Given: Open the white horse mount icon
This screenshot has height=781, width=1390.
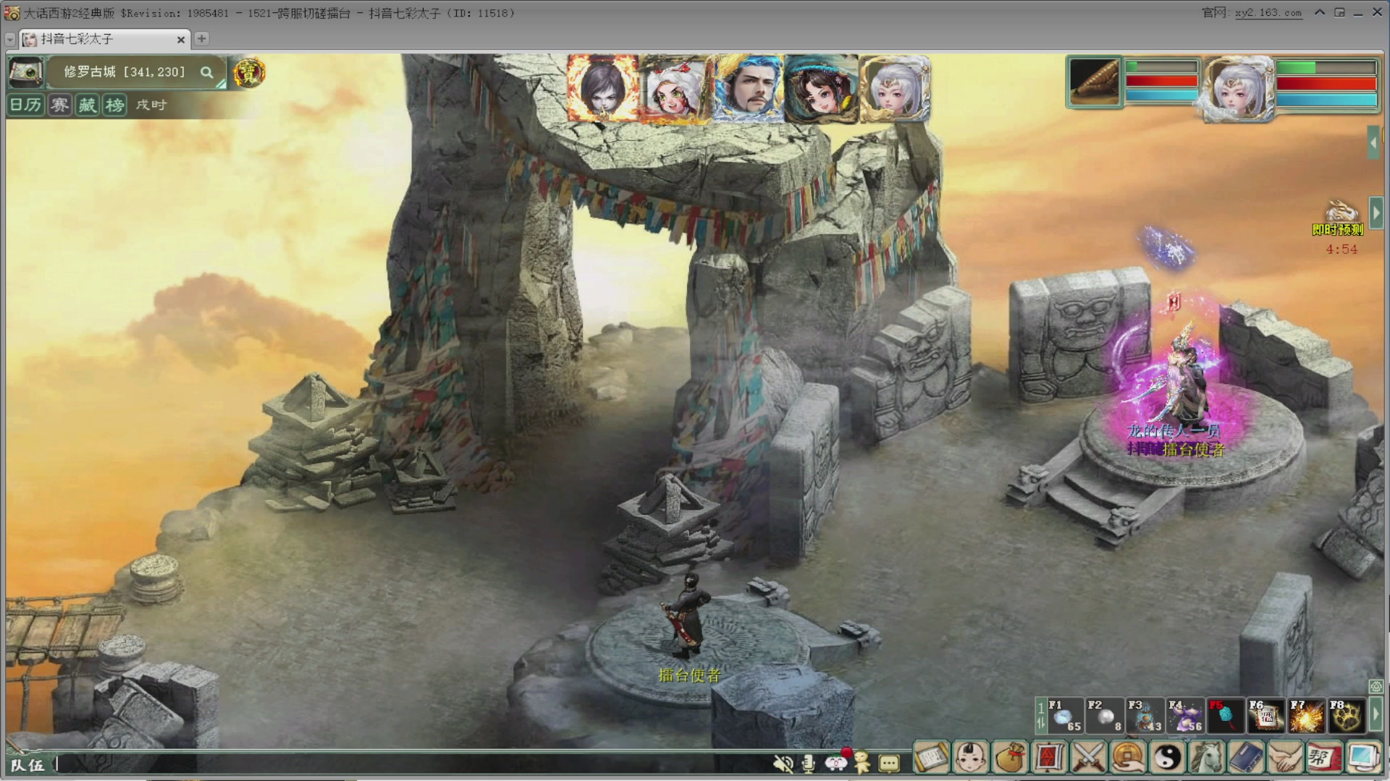Looking at the screenshot, I should click(1205, 758).
